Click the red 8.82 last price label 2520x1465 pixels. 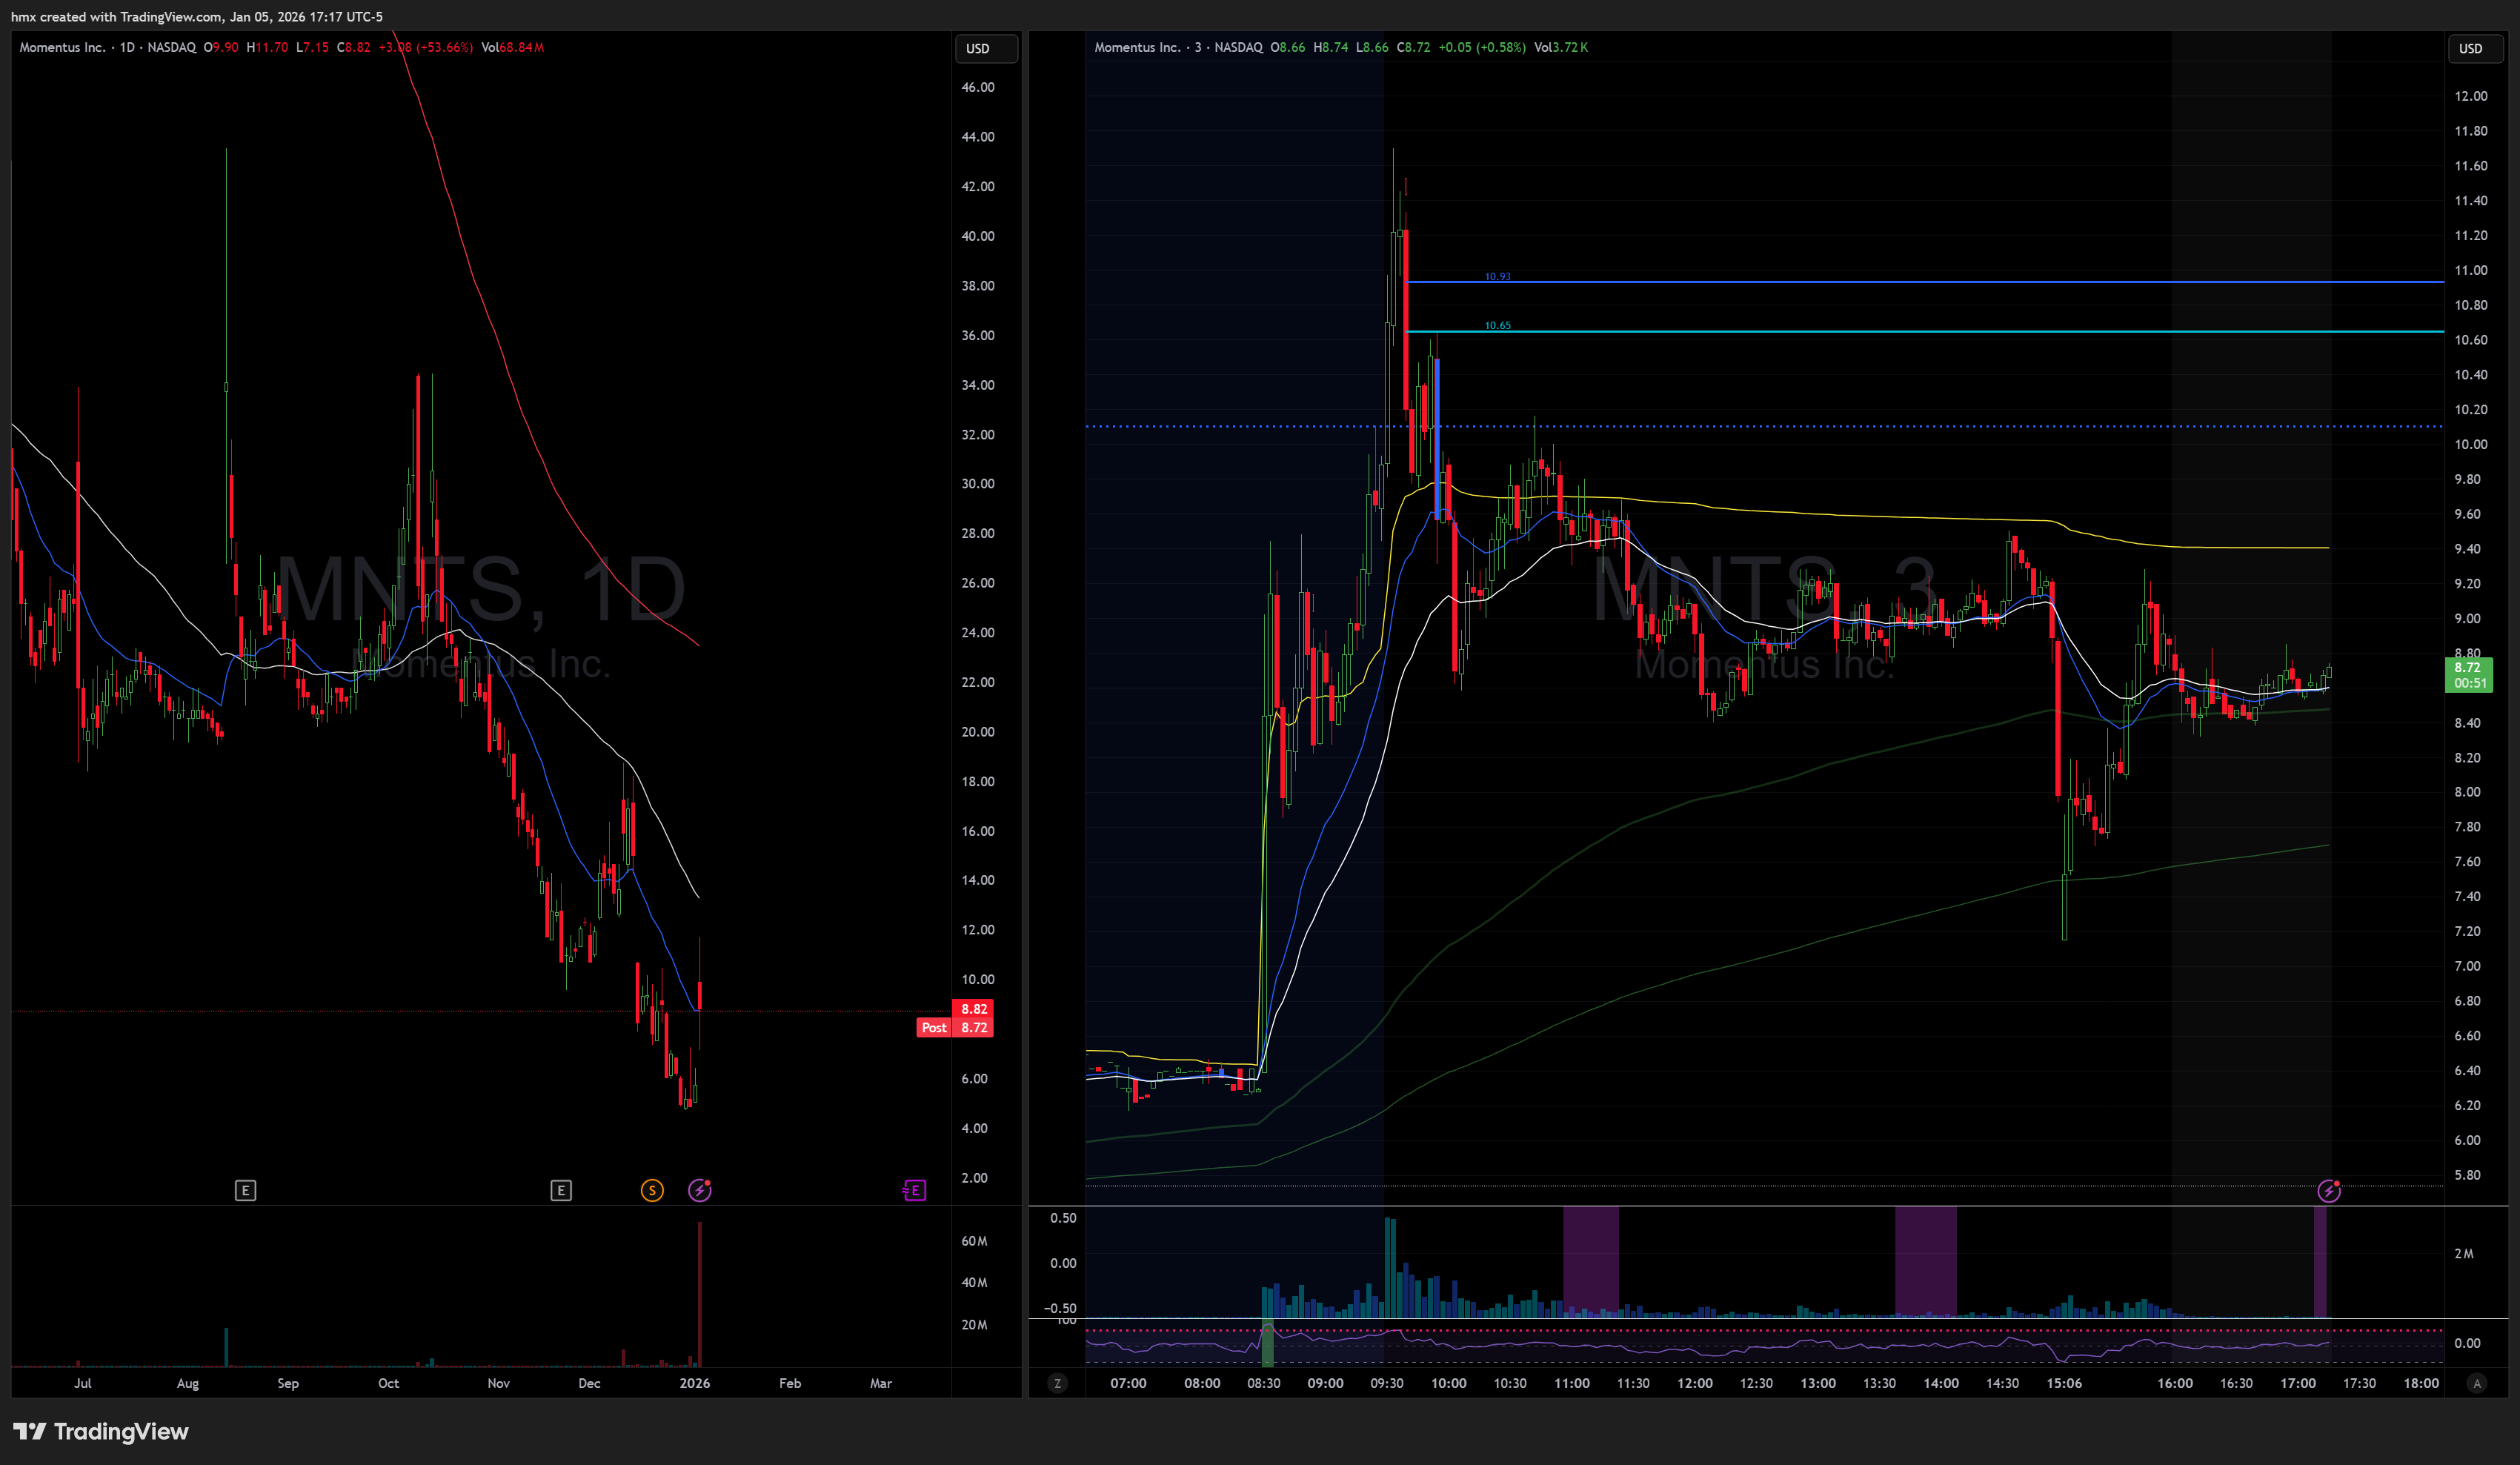tap(973, 1009)
